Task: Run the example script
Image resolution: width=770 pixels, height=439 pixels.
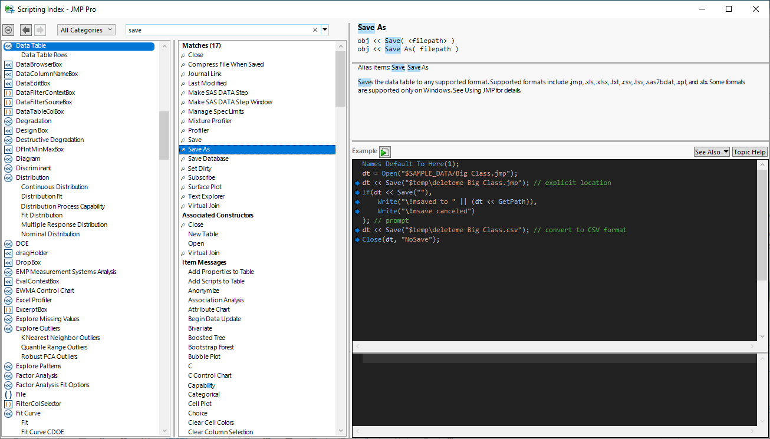Action: click(384, 152)
